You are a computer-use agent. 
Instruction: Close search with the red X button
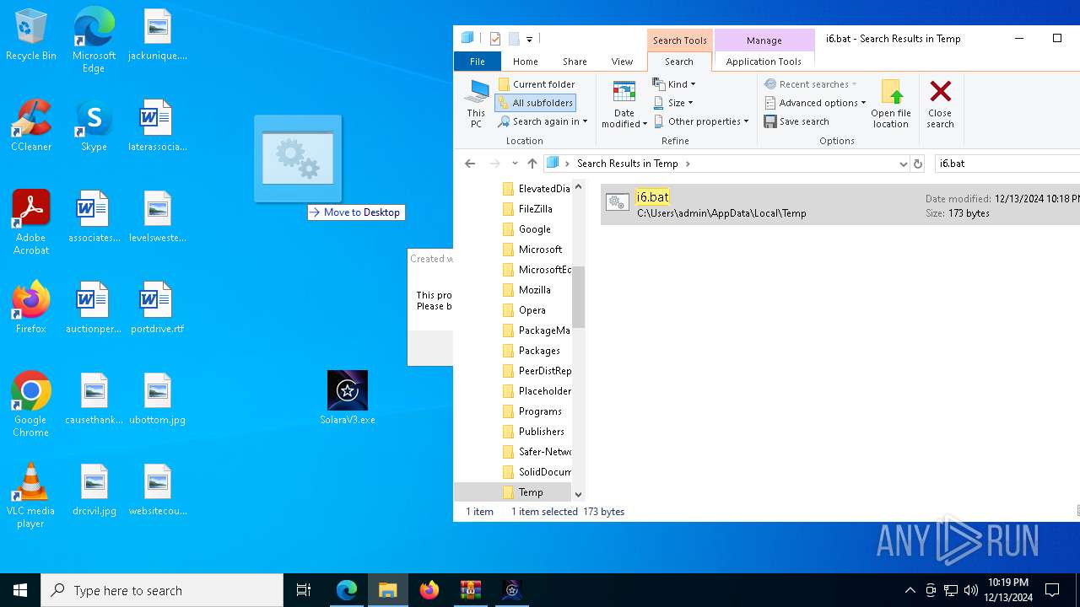[940, 105]
